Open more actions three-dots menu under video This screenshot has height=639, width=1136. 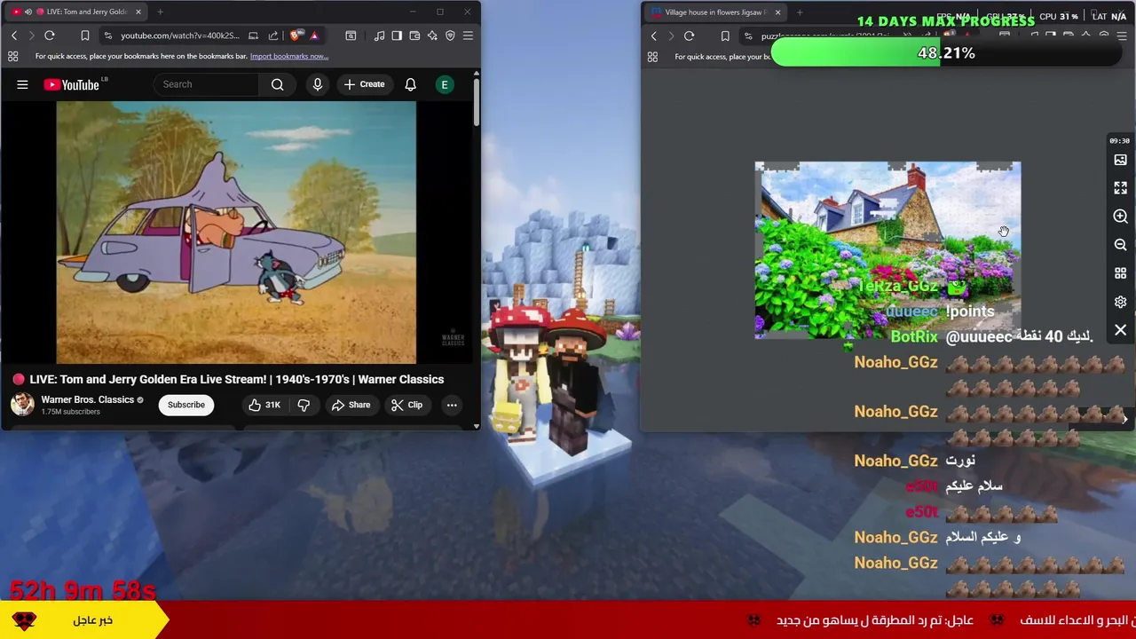point(452,405)
